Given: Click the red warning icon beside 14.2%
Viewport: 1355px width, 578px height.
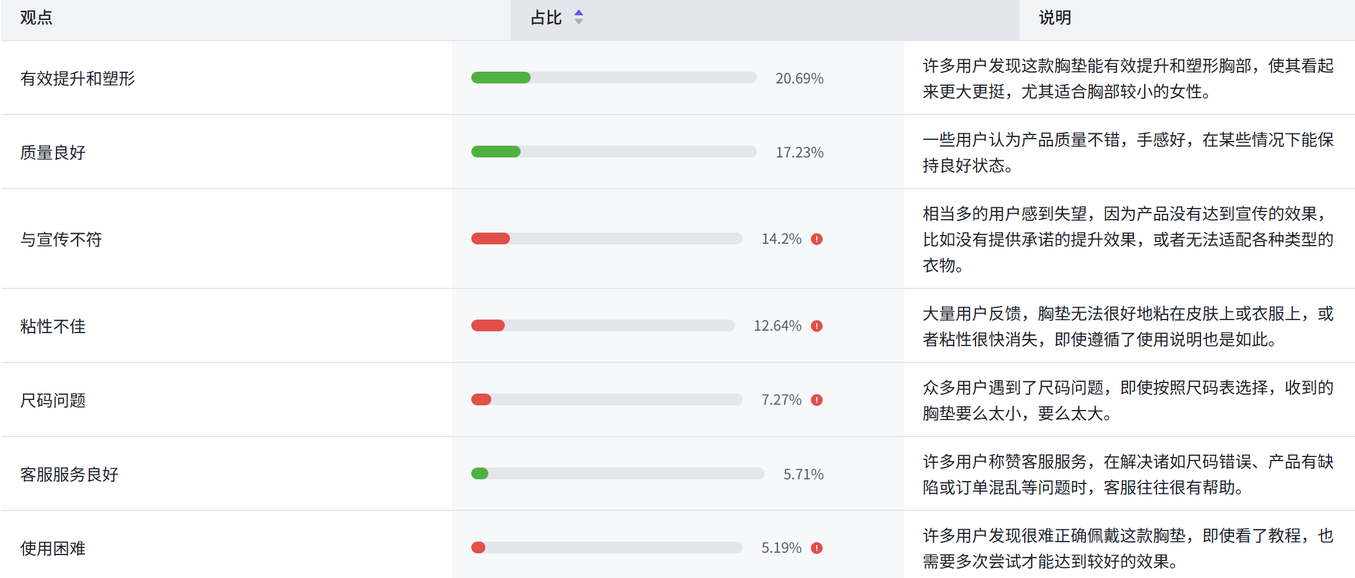Looking at the screenshot, I should [817, 239].
